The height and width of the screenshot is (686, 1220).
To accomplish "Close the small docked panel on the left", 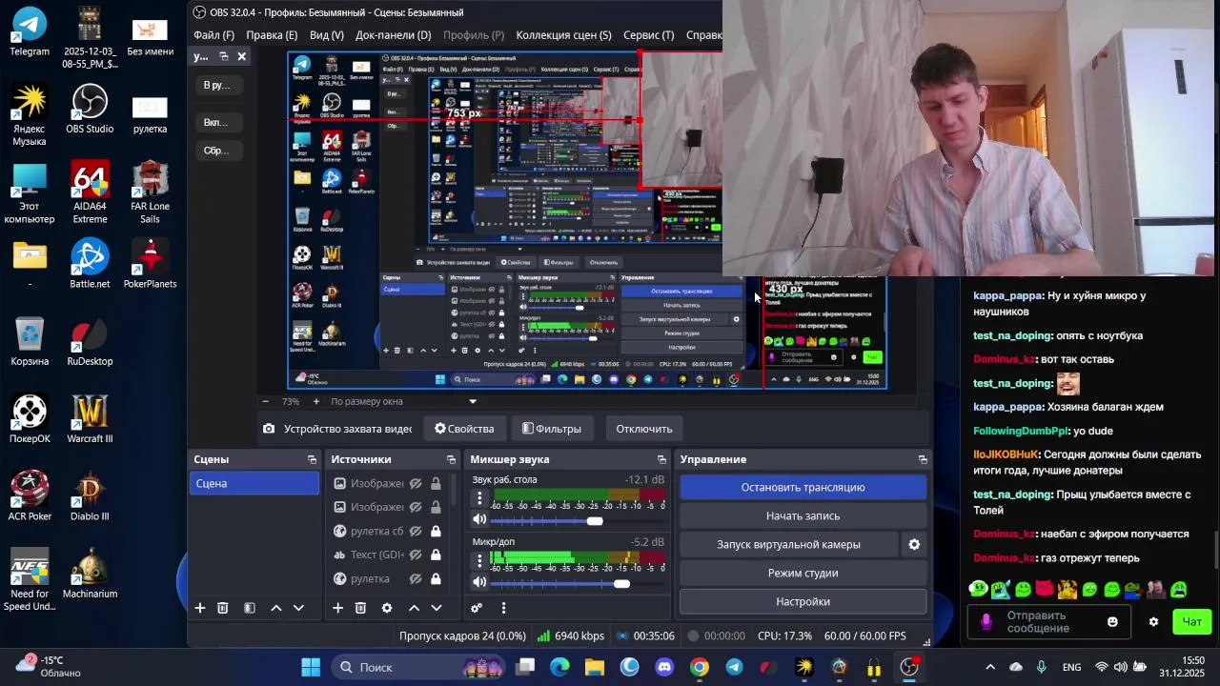I will [x=241, y=56].
